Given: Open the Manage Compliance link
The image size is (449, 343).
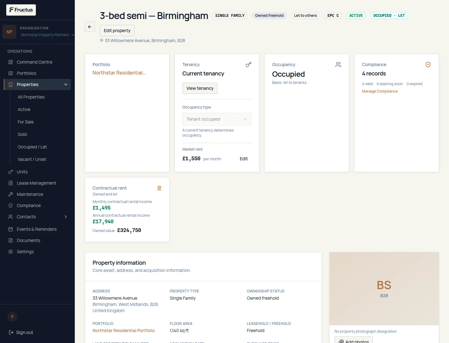Looking at the screenshot, I should point(380,91).
